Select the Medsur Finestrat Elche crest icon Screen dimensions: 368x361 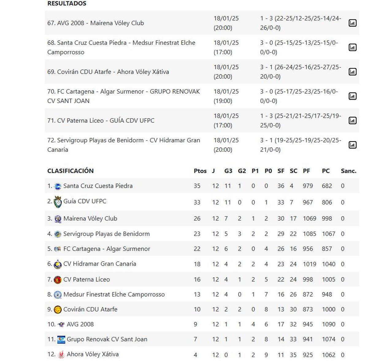pyautogui.click(x=58, y=294)
